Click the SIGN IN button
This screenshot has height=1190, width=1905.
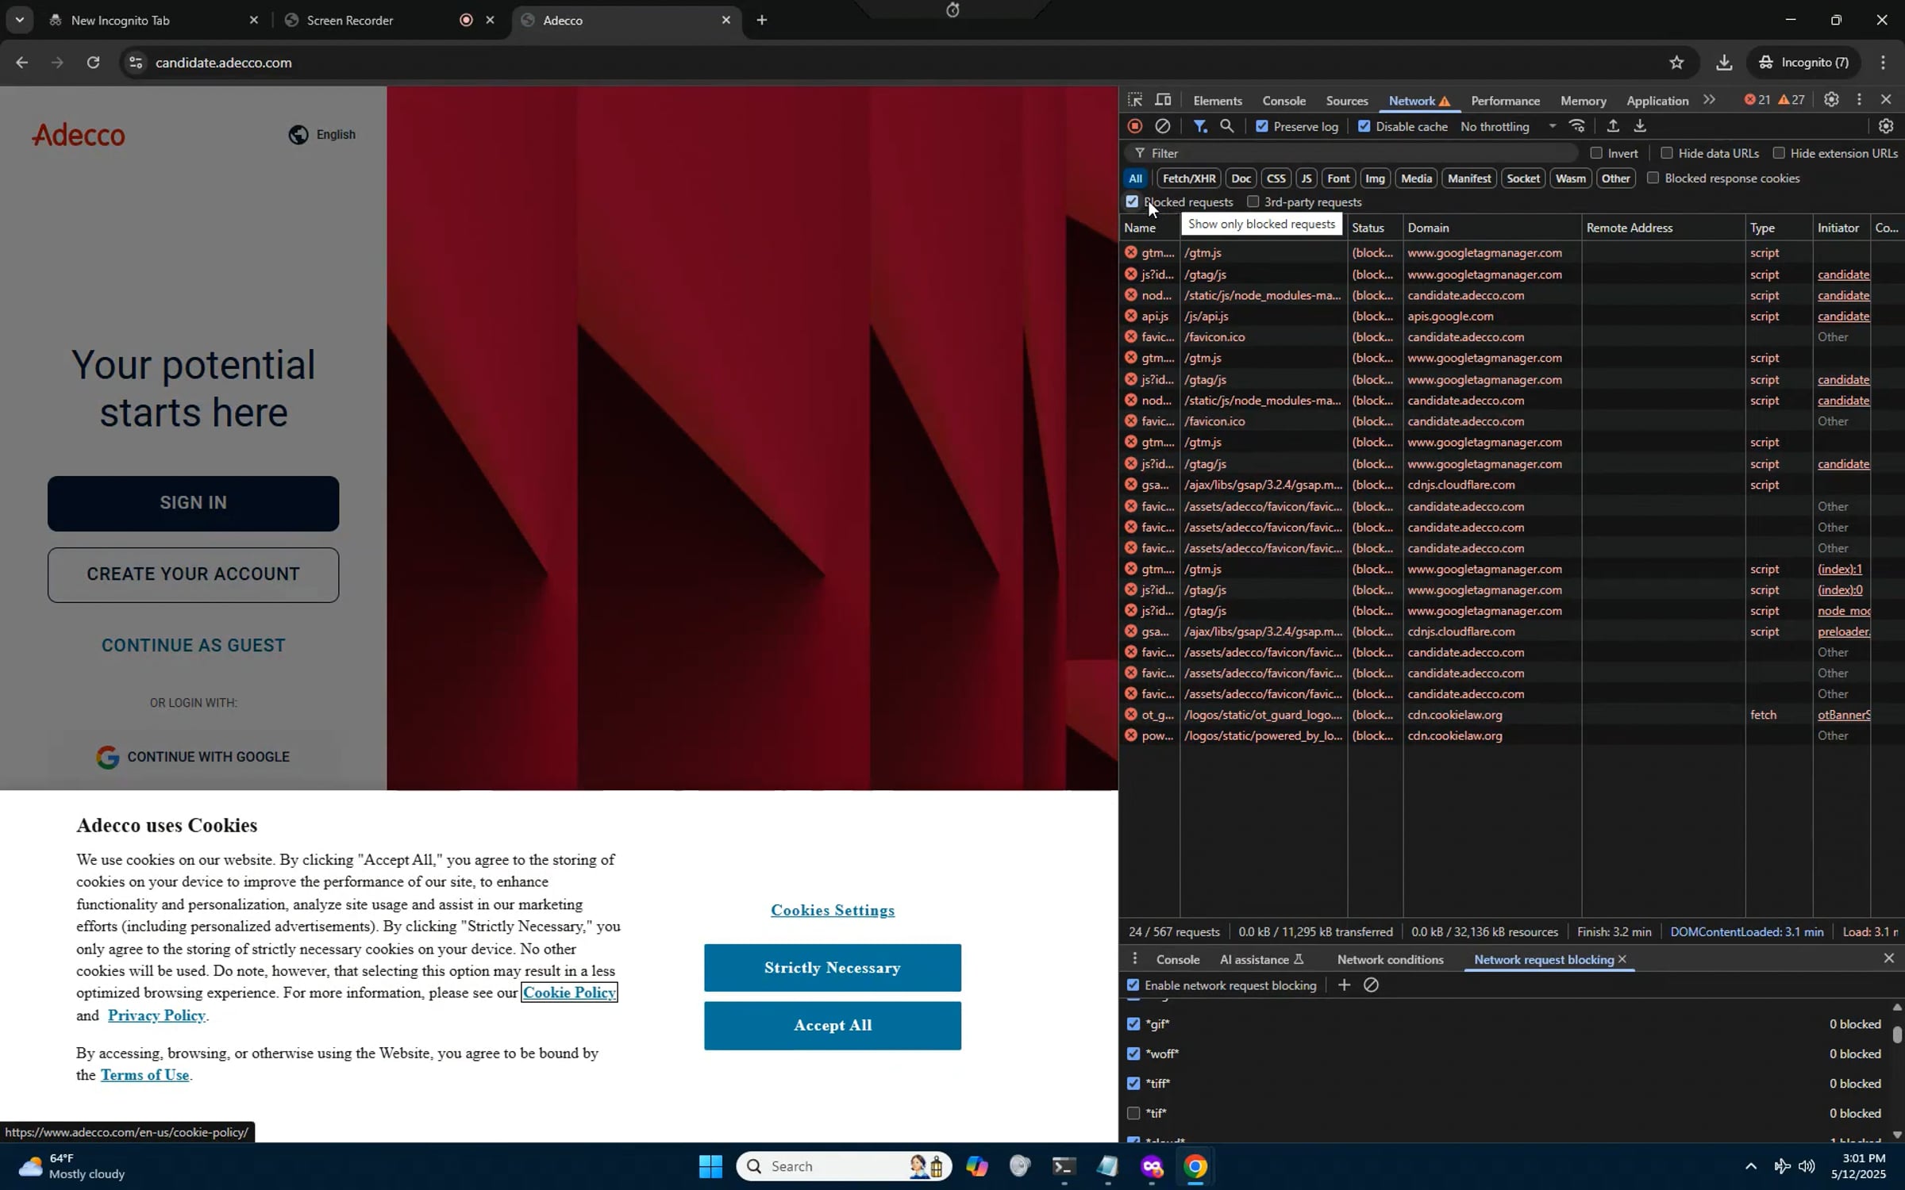[193, 503]
